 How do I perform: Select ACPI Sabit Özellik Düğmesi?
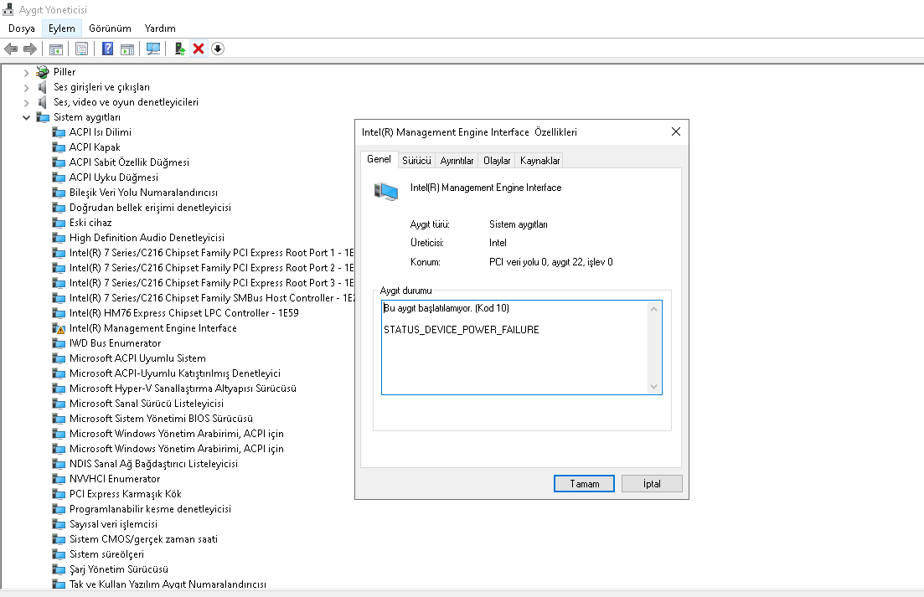tap(129, 162)
